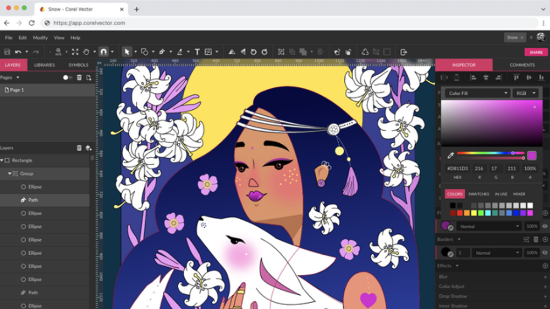This screenshot has width=550, height=309.
Task: Toggle fill visibility eye icon
Action: (544, 227)
